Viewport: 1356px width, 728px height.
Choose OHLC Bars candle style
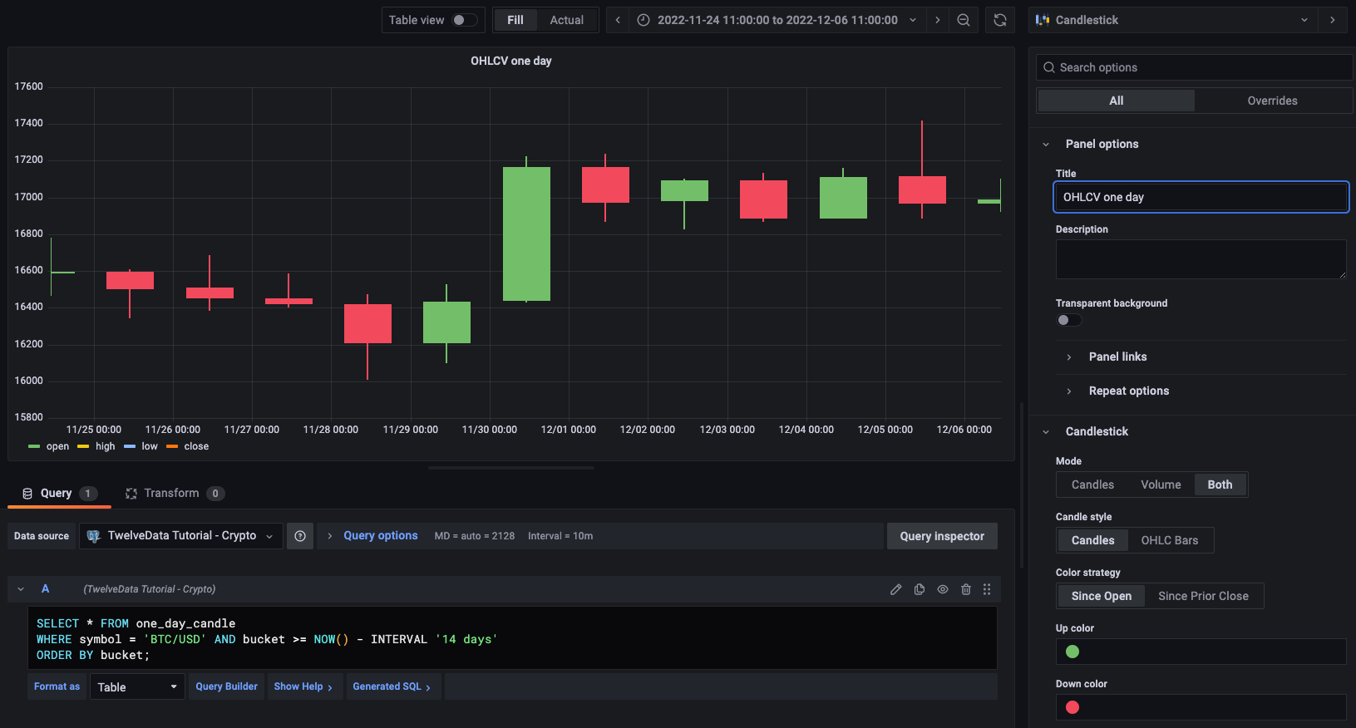pyautogui.click(x=1170, y=540)
